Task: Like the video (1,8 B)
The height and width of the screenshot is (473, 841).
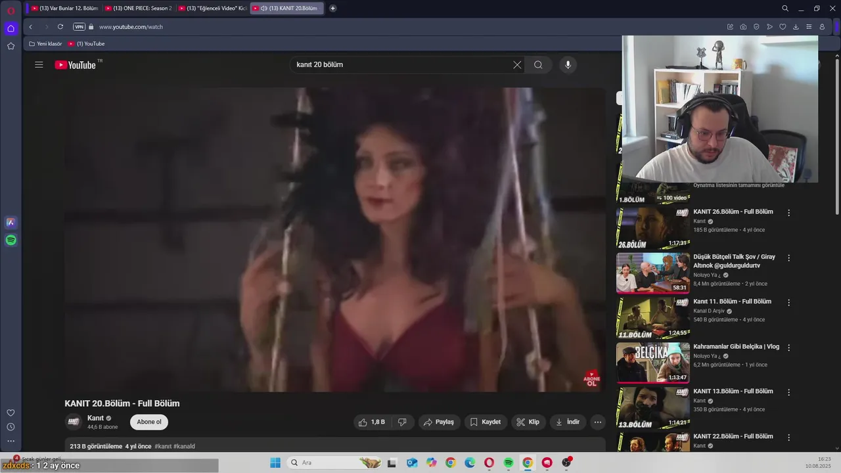Action: pos(372,422)
